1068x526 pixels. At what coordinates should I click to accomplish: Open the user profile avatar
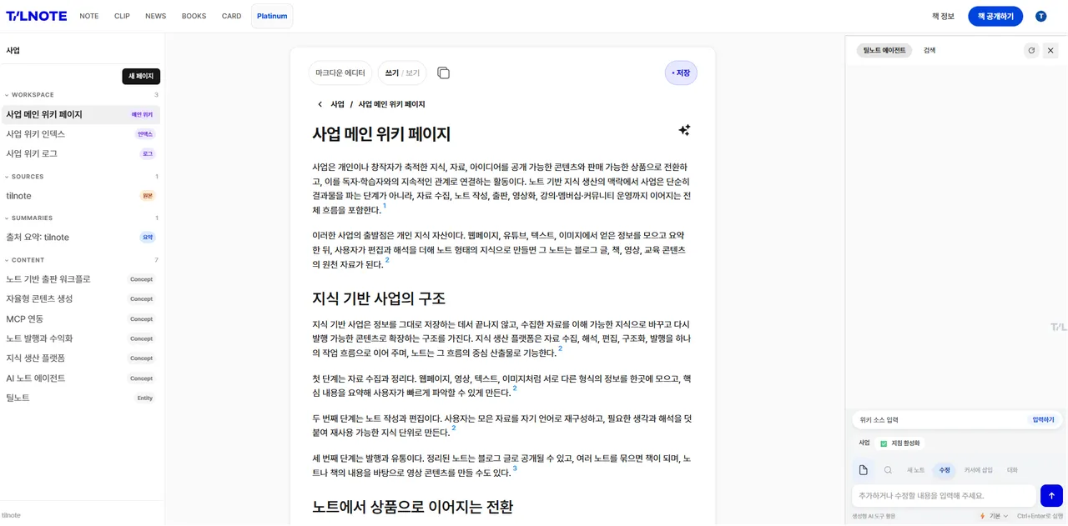click(1040, 16)
